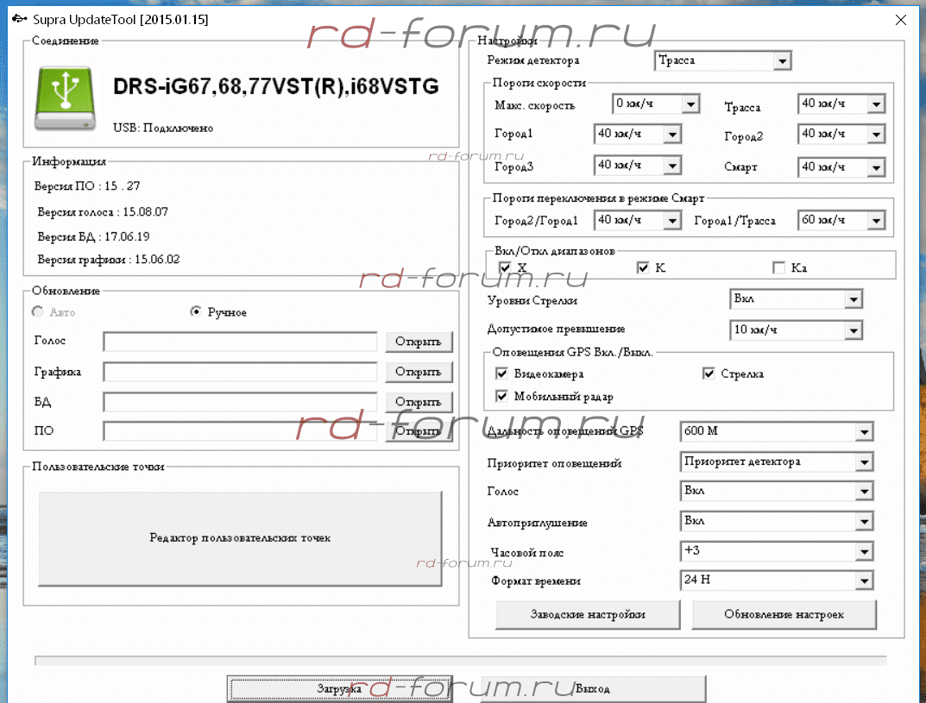Click the Обновление настроек button
The width and height of the screenshot is (926, 703).
point(784,614)
